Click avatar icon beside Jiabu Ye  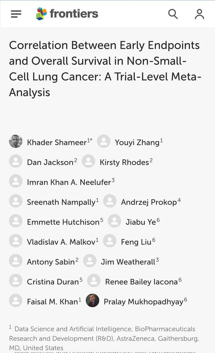coord(115,221)
